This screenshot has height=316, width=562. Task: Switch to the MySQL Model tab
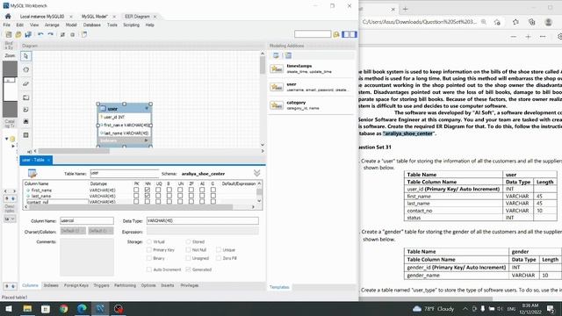95,17
